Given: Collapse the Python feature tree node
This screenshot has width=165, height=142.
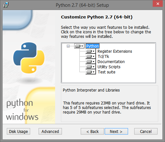Looking at the screenshot, I should coord(68,46).
